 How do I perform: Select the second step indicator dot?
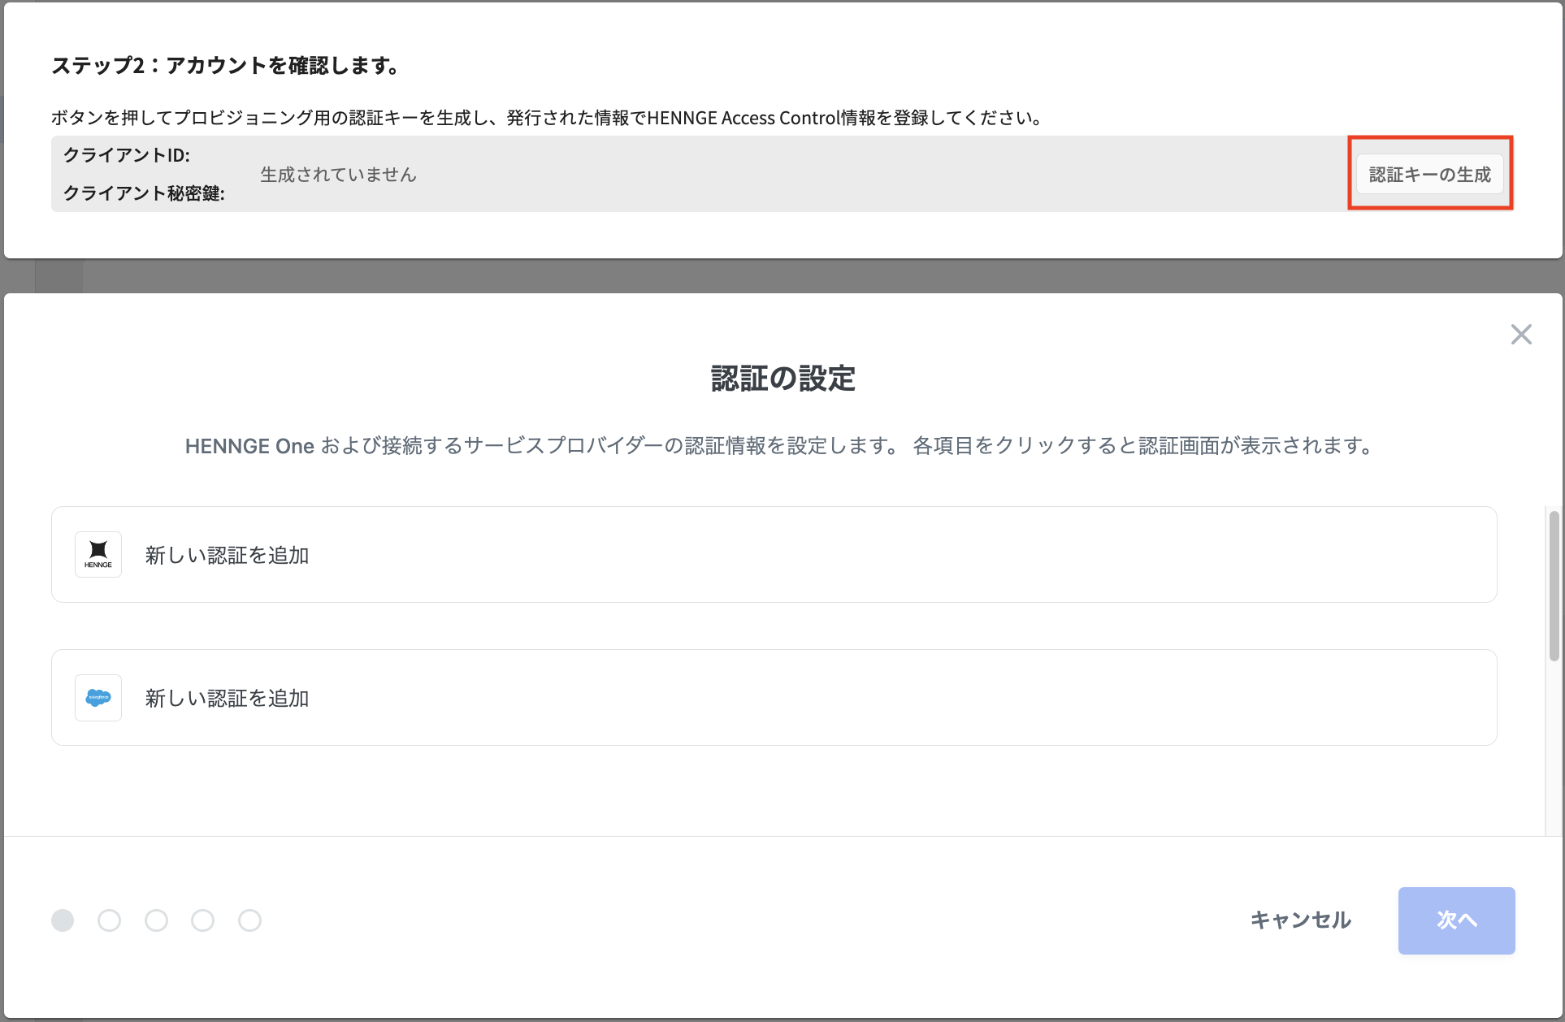(109, 920)
